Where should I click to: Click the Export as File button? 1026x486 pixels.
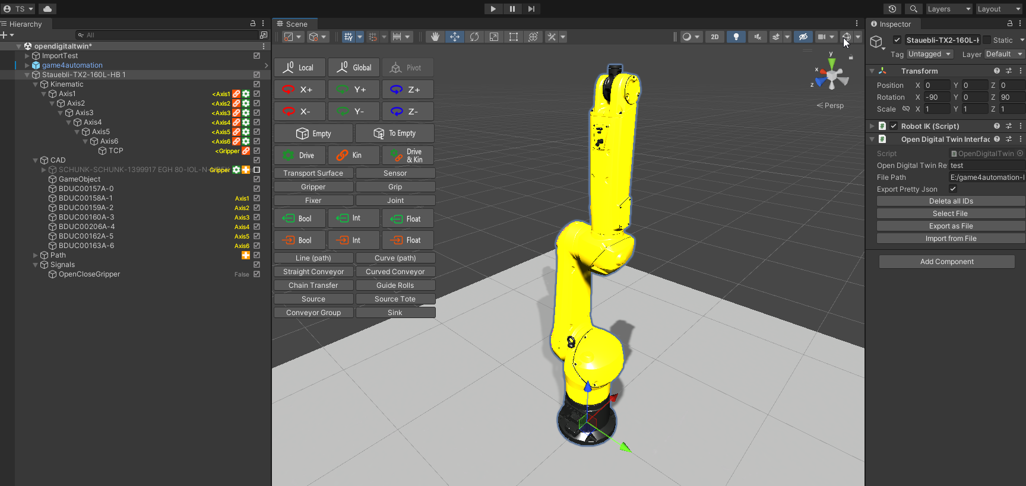tap(951, 226)
